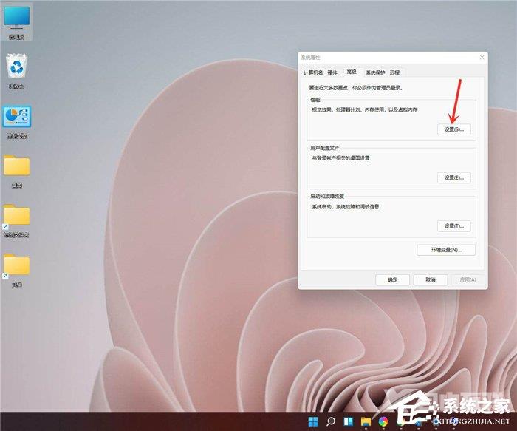
Task: Cancel the dialog with 取消
Action: click(431, 280)
